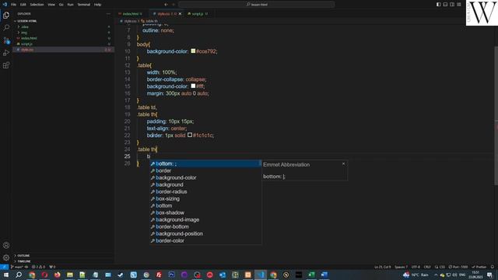Open the Terminal menu

tap(84, 5)
